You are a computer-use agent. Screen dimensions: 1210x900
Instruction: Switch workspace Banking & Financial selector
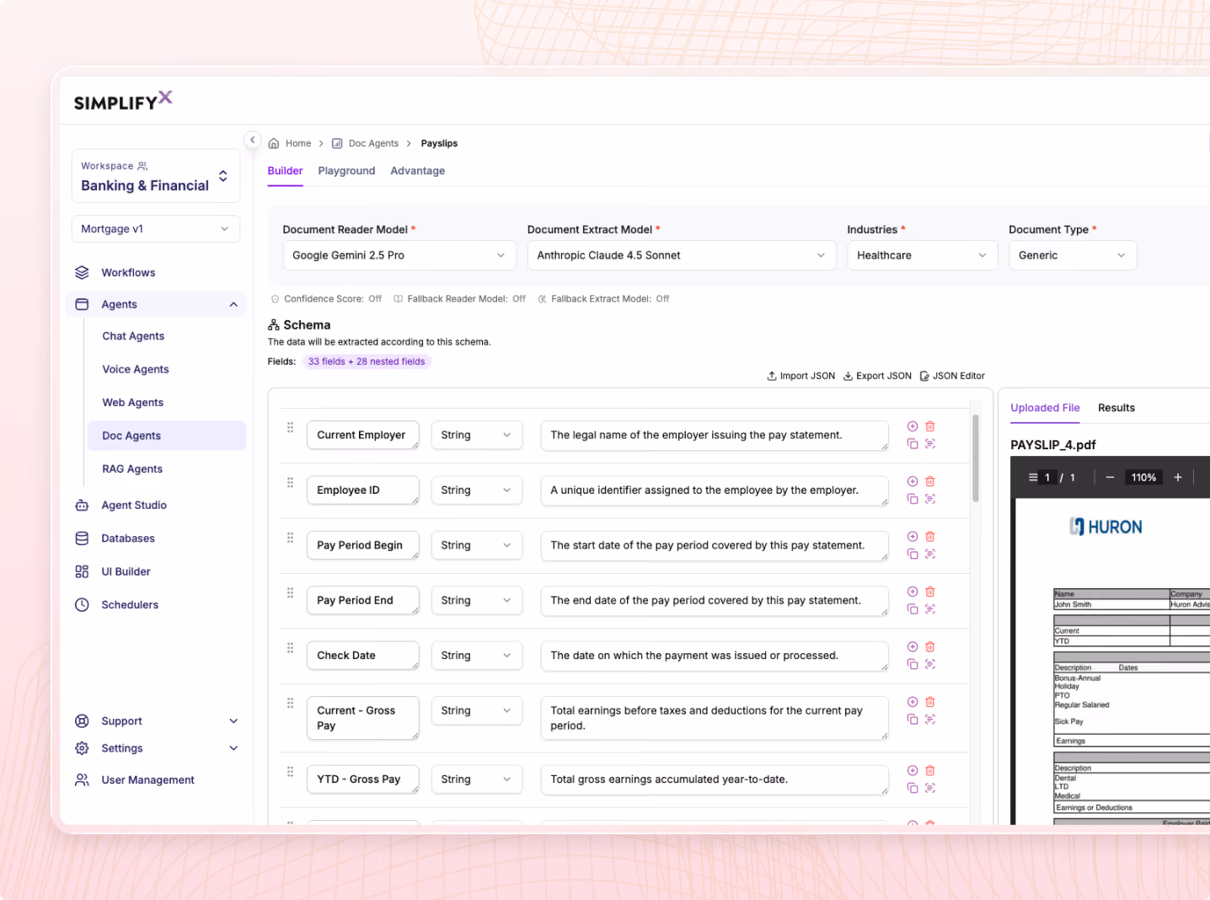[156, 176]
